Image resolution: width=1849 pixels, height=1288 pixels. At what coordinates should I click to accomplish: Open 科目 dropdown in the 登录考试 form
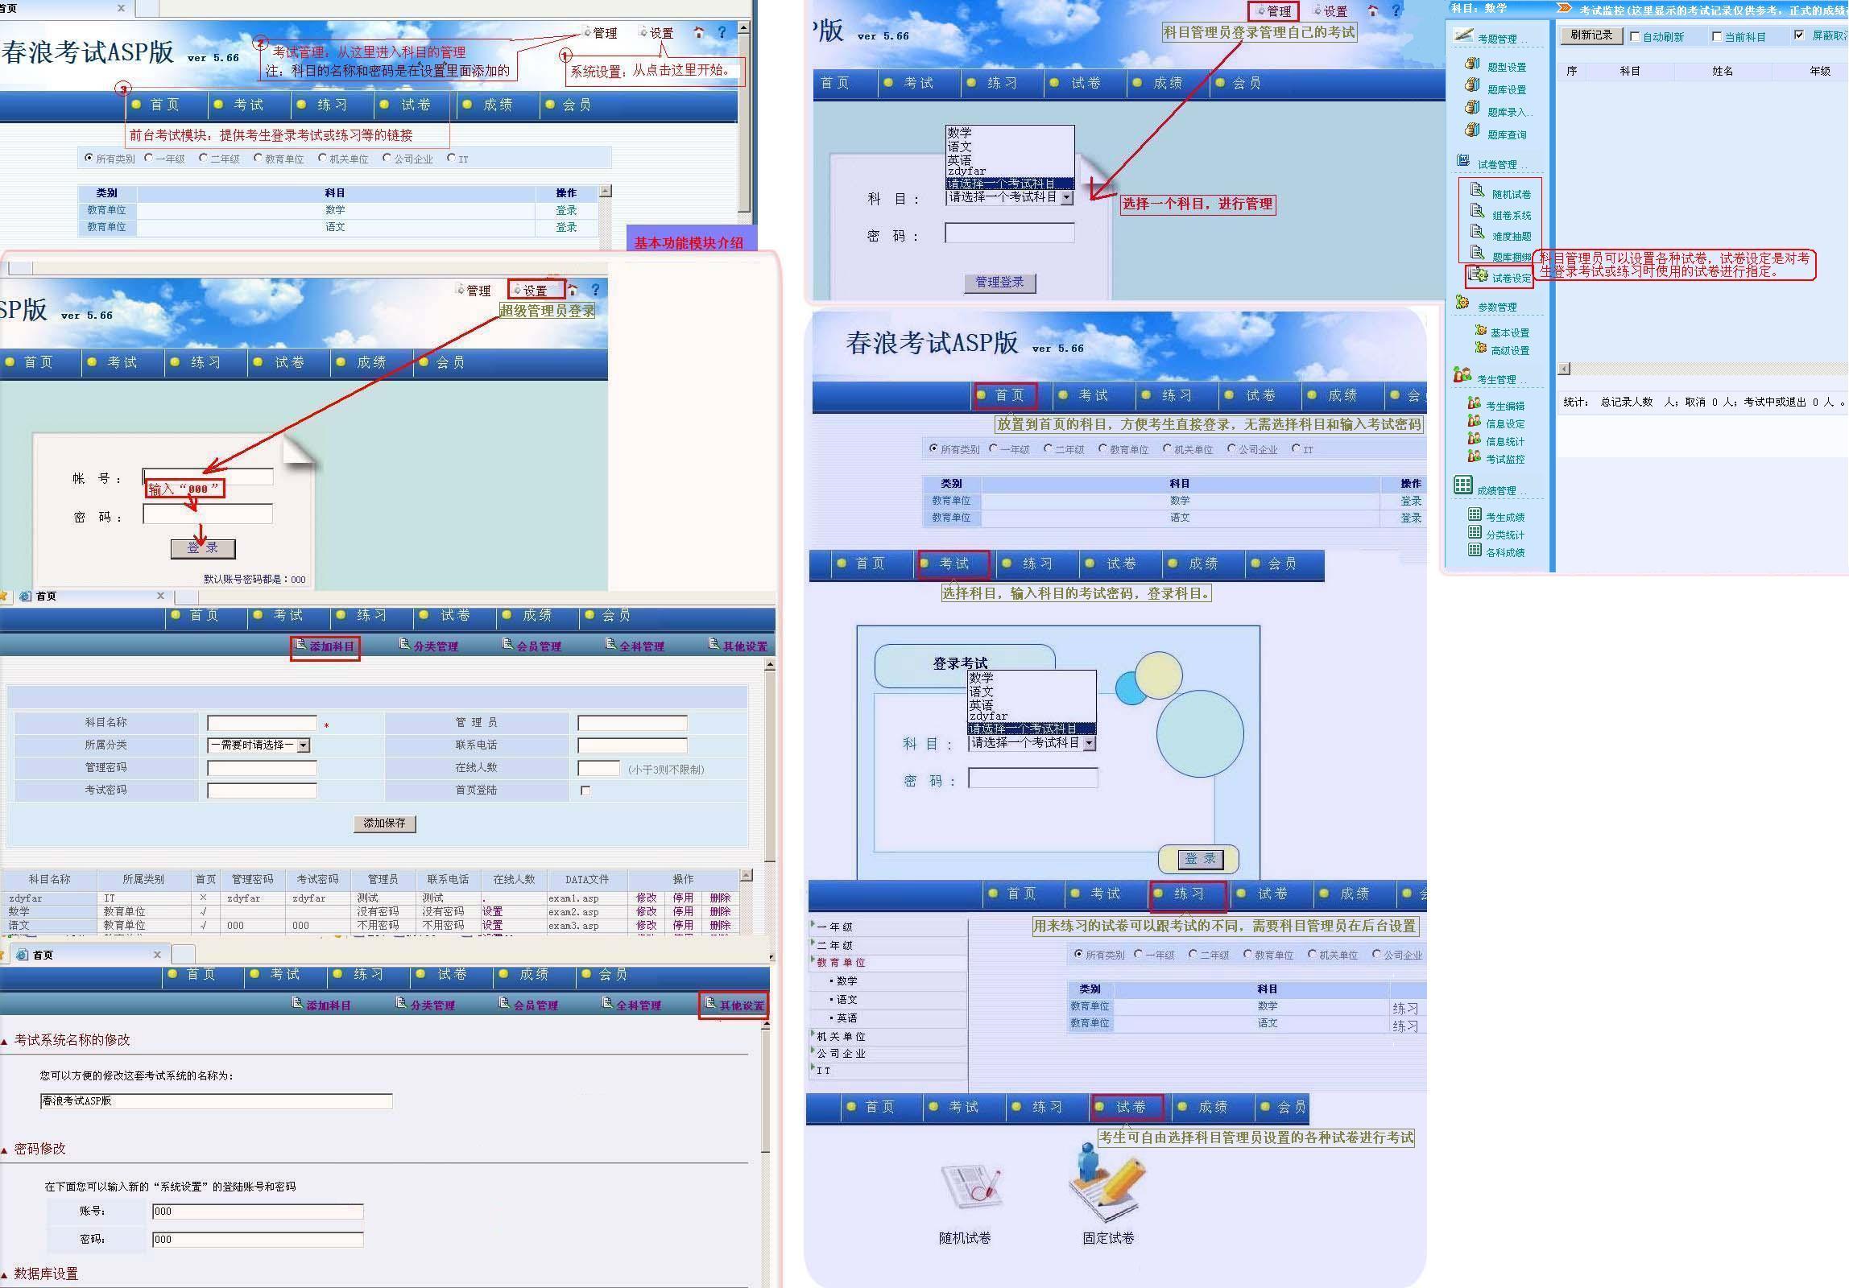tap(1032, 743)
